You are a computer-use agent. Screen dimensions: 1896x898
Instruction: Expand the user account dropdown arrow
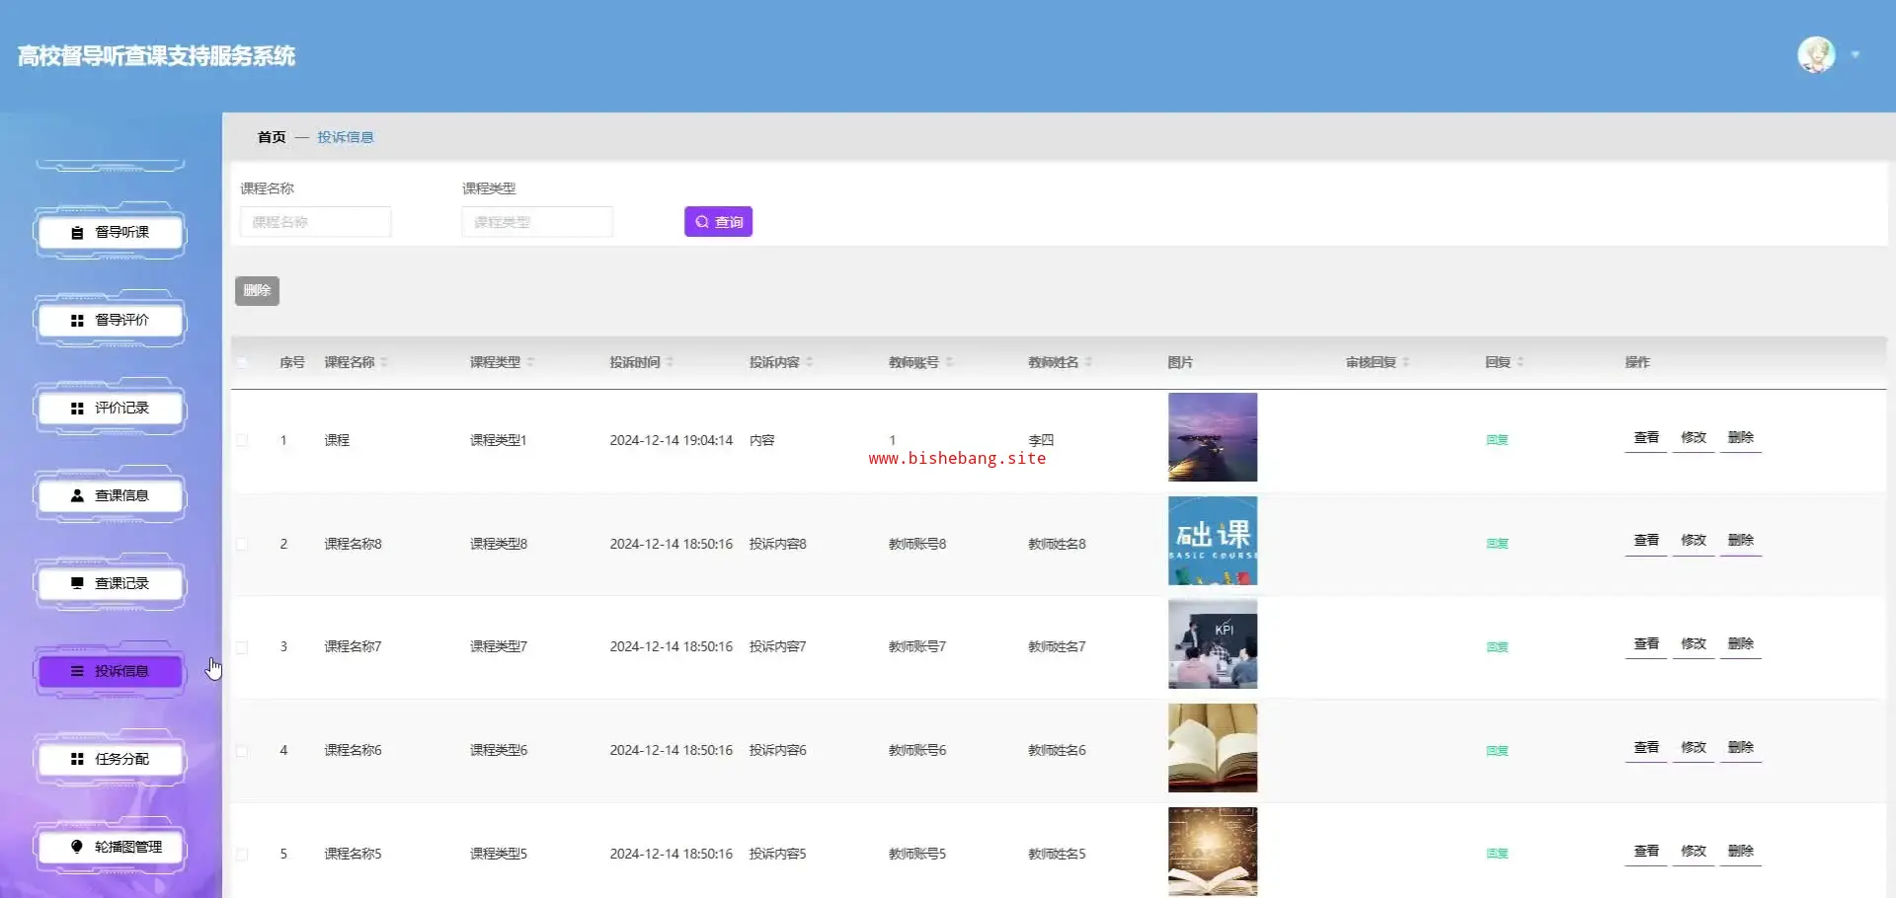pyautogui.click(x=1856, y=55)
